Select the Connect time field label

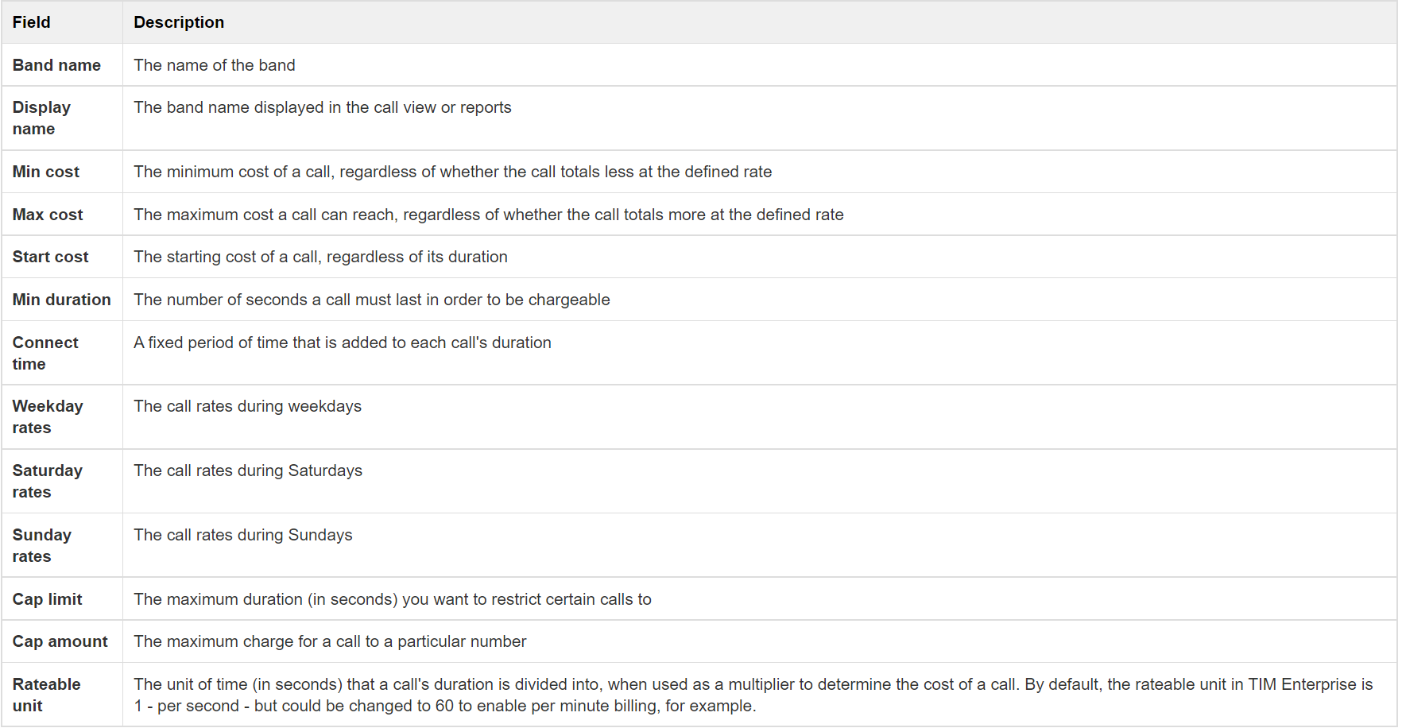(45, 353)
